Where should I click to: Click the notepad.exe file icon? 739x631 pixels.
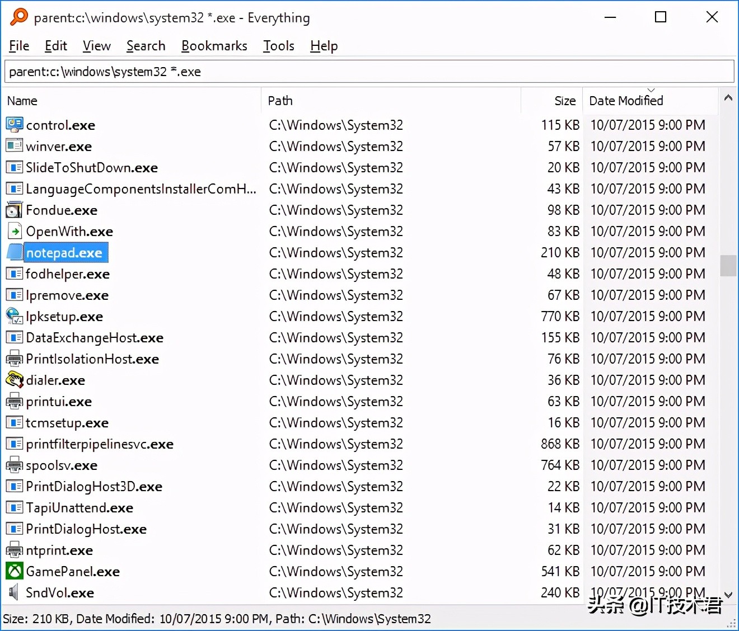point(14,252)
